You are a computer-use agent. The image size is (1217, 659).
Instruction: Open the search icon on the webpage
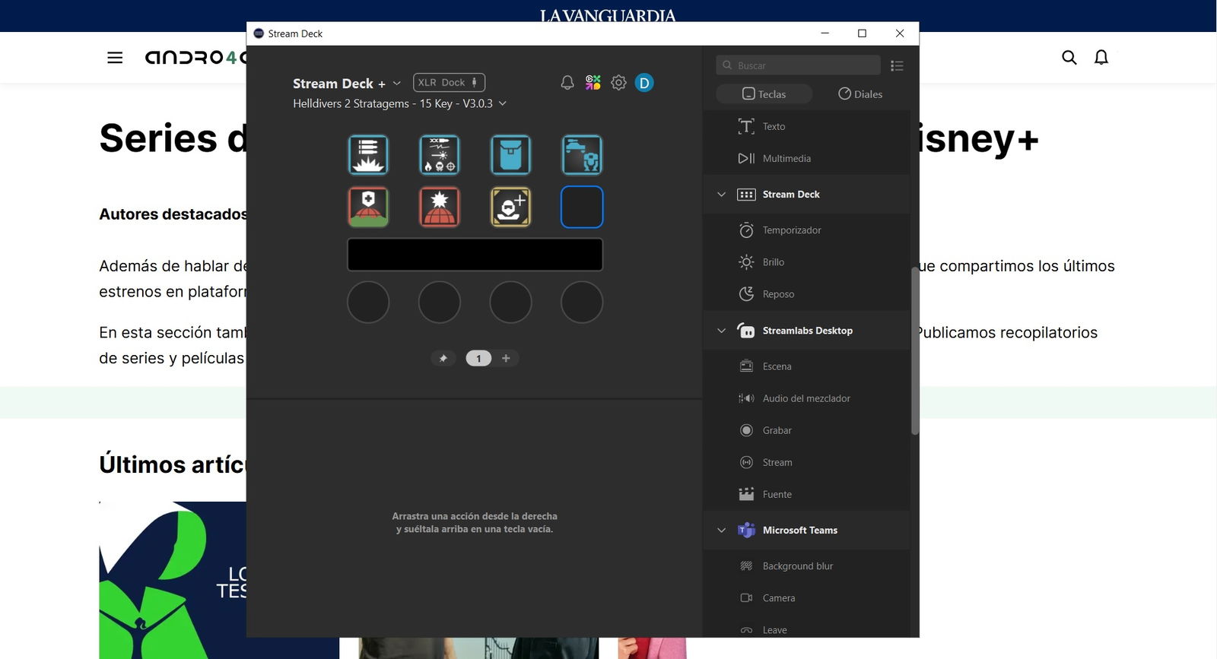click(x=1069, y=58)
